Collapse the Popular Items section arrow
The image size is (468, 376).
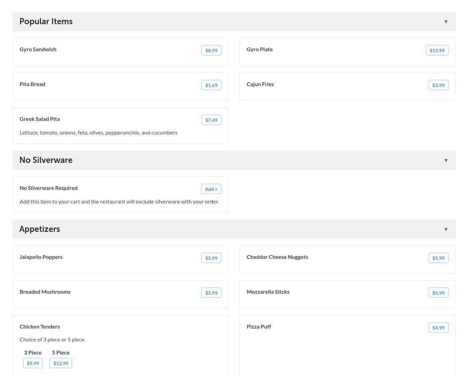(x=446, y=22)
